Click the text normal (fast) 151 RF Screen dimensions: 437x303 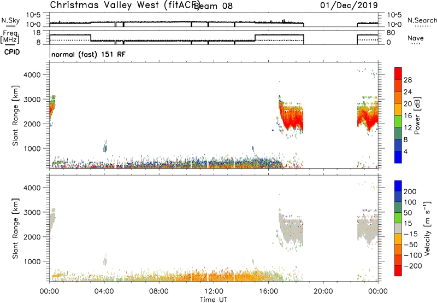click(88, 54)
